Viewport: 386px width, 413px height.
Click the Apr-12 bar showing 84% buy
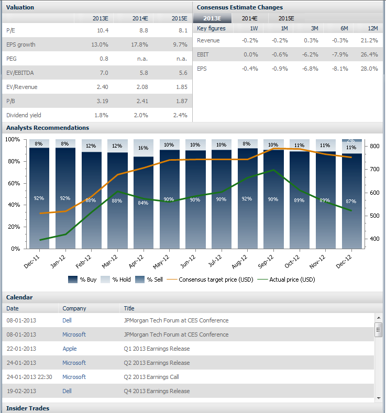[x=144, y=203]
